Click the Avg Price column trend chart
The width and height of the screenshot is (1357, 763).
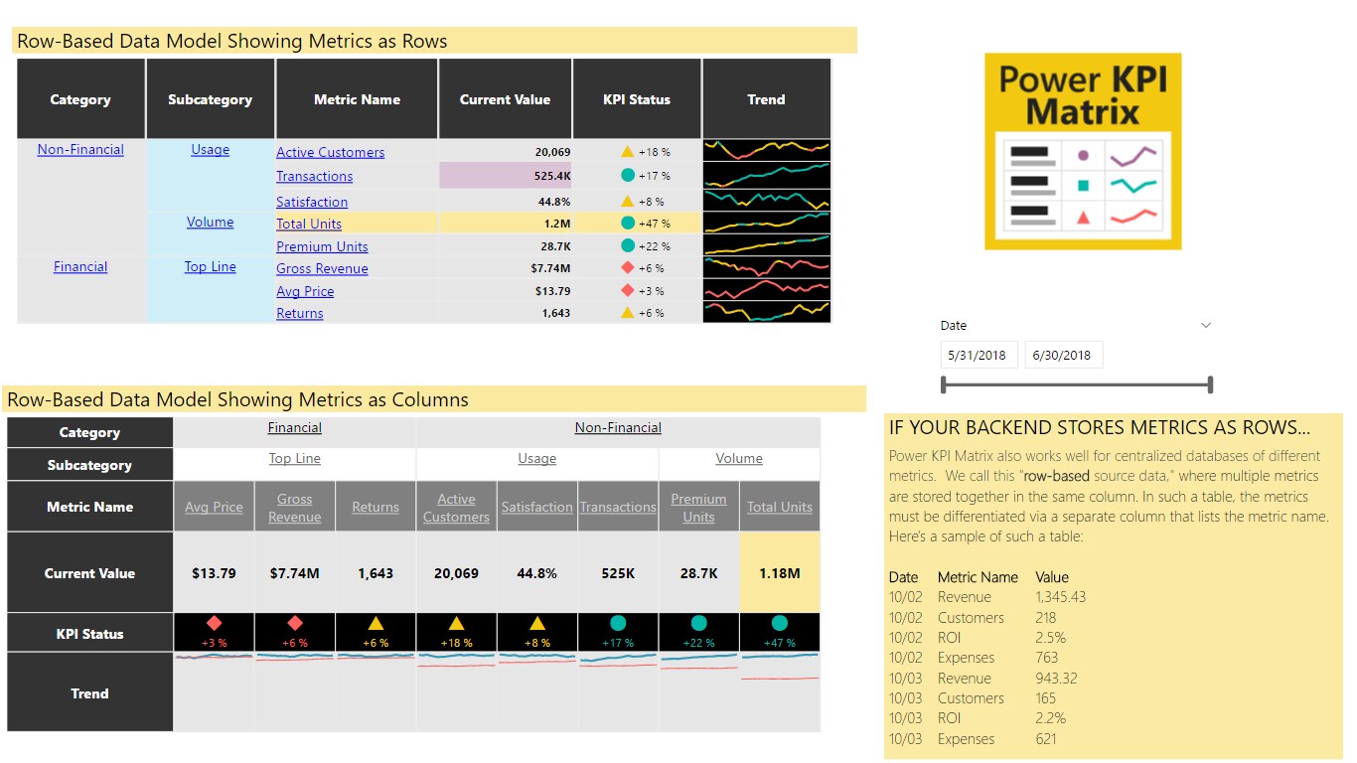[x=215, y=691]
